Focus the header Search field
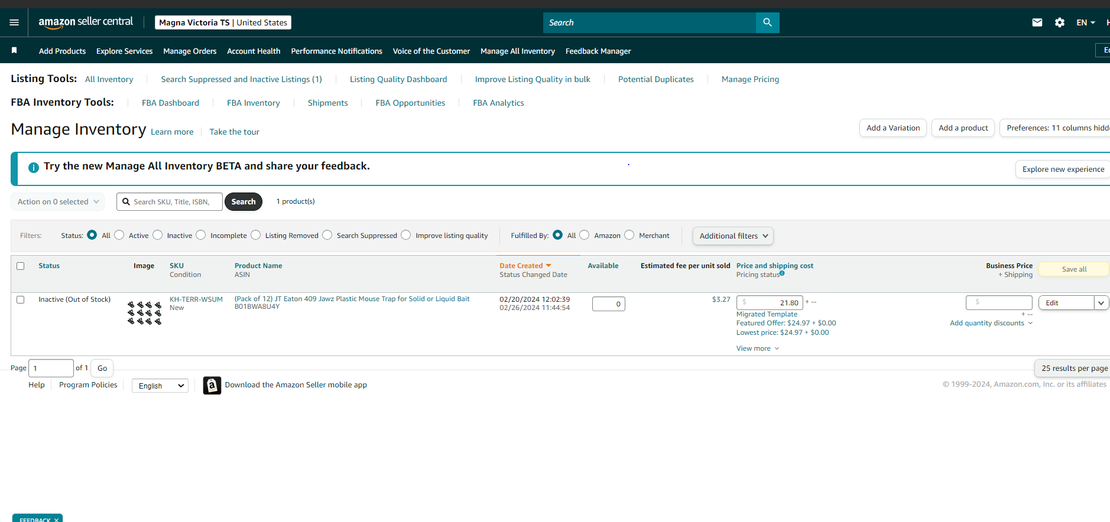This screenshot has height=522, width=1110. point(650,22)
